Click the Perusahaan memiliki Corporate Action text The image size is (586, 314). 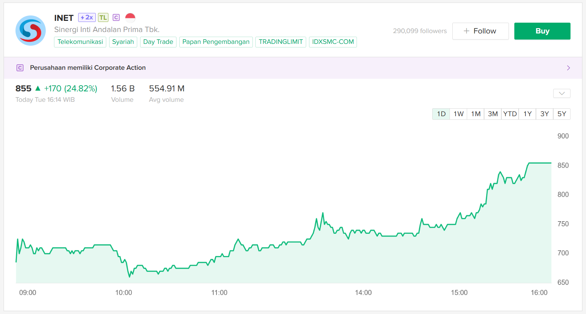pos(88,68)
